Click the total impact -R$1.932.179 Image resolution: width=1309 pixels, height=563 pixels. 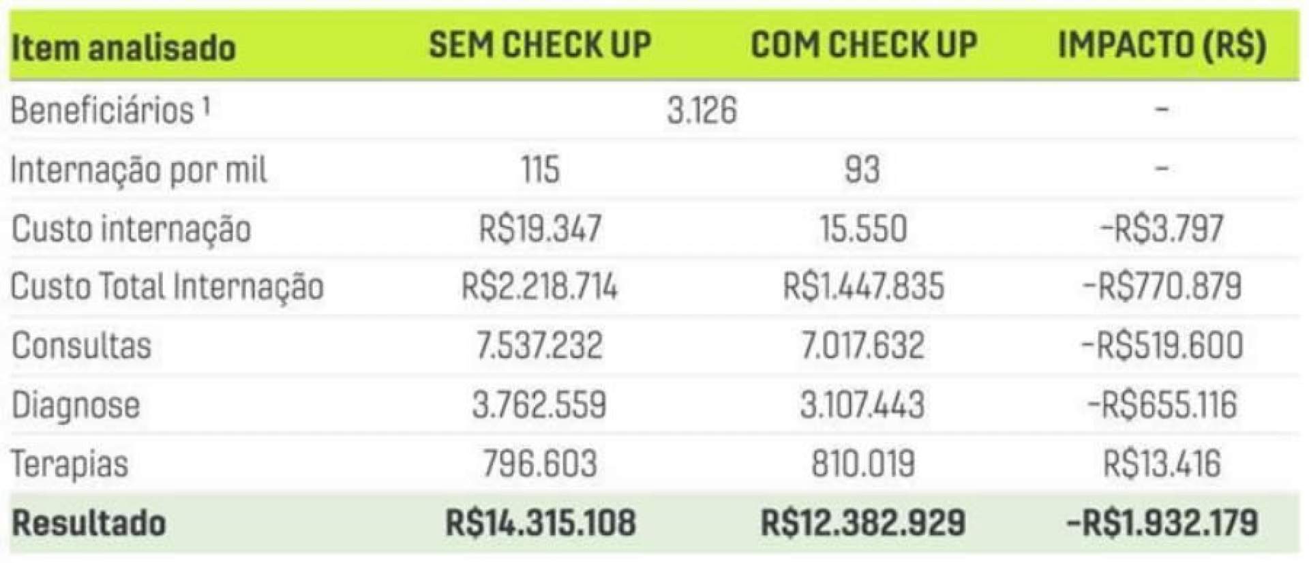(1162, 523)
